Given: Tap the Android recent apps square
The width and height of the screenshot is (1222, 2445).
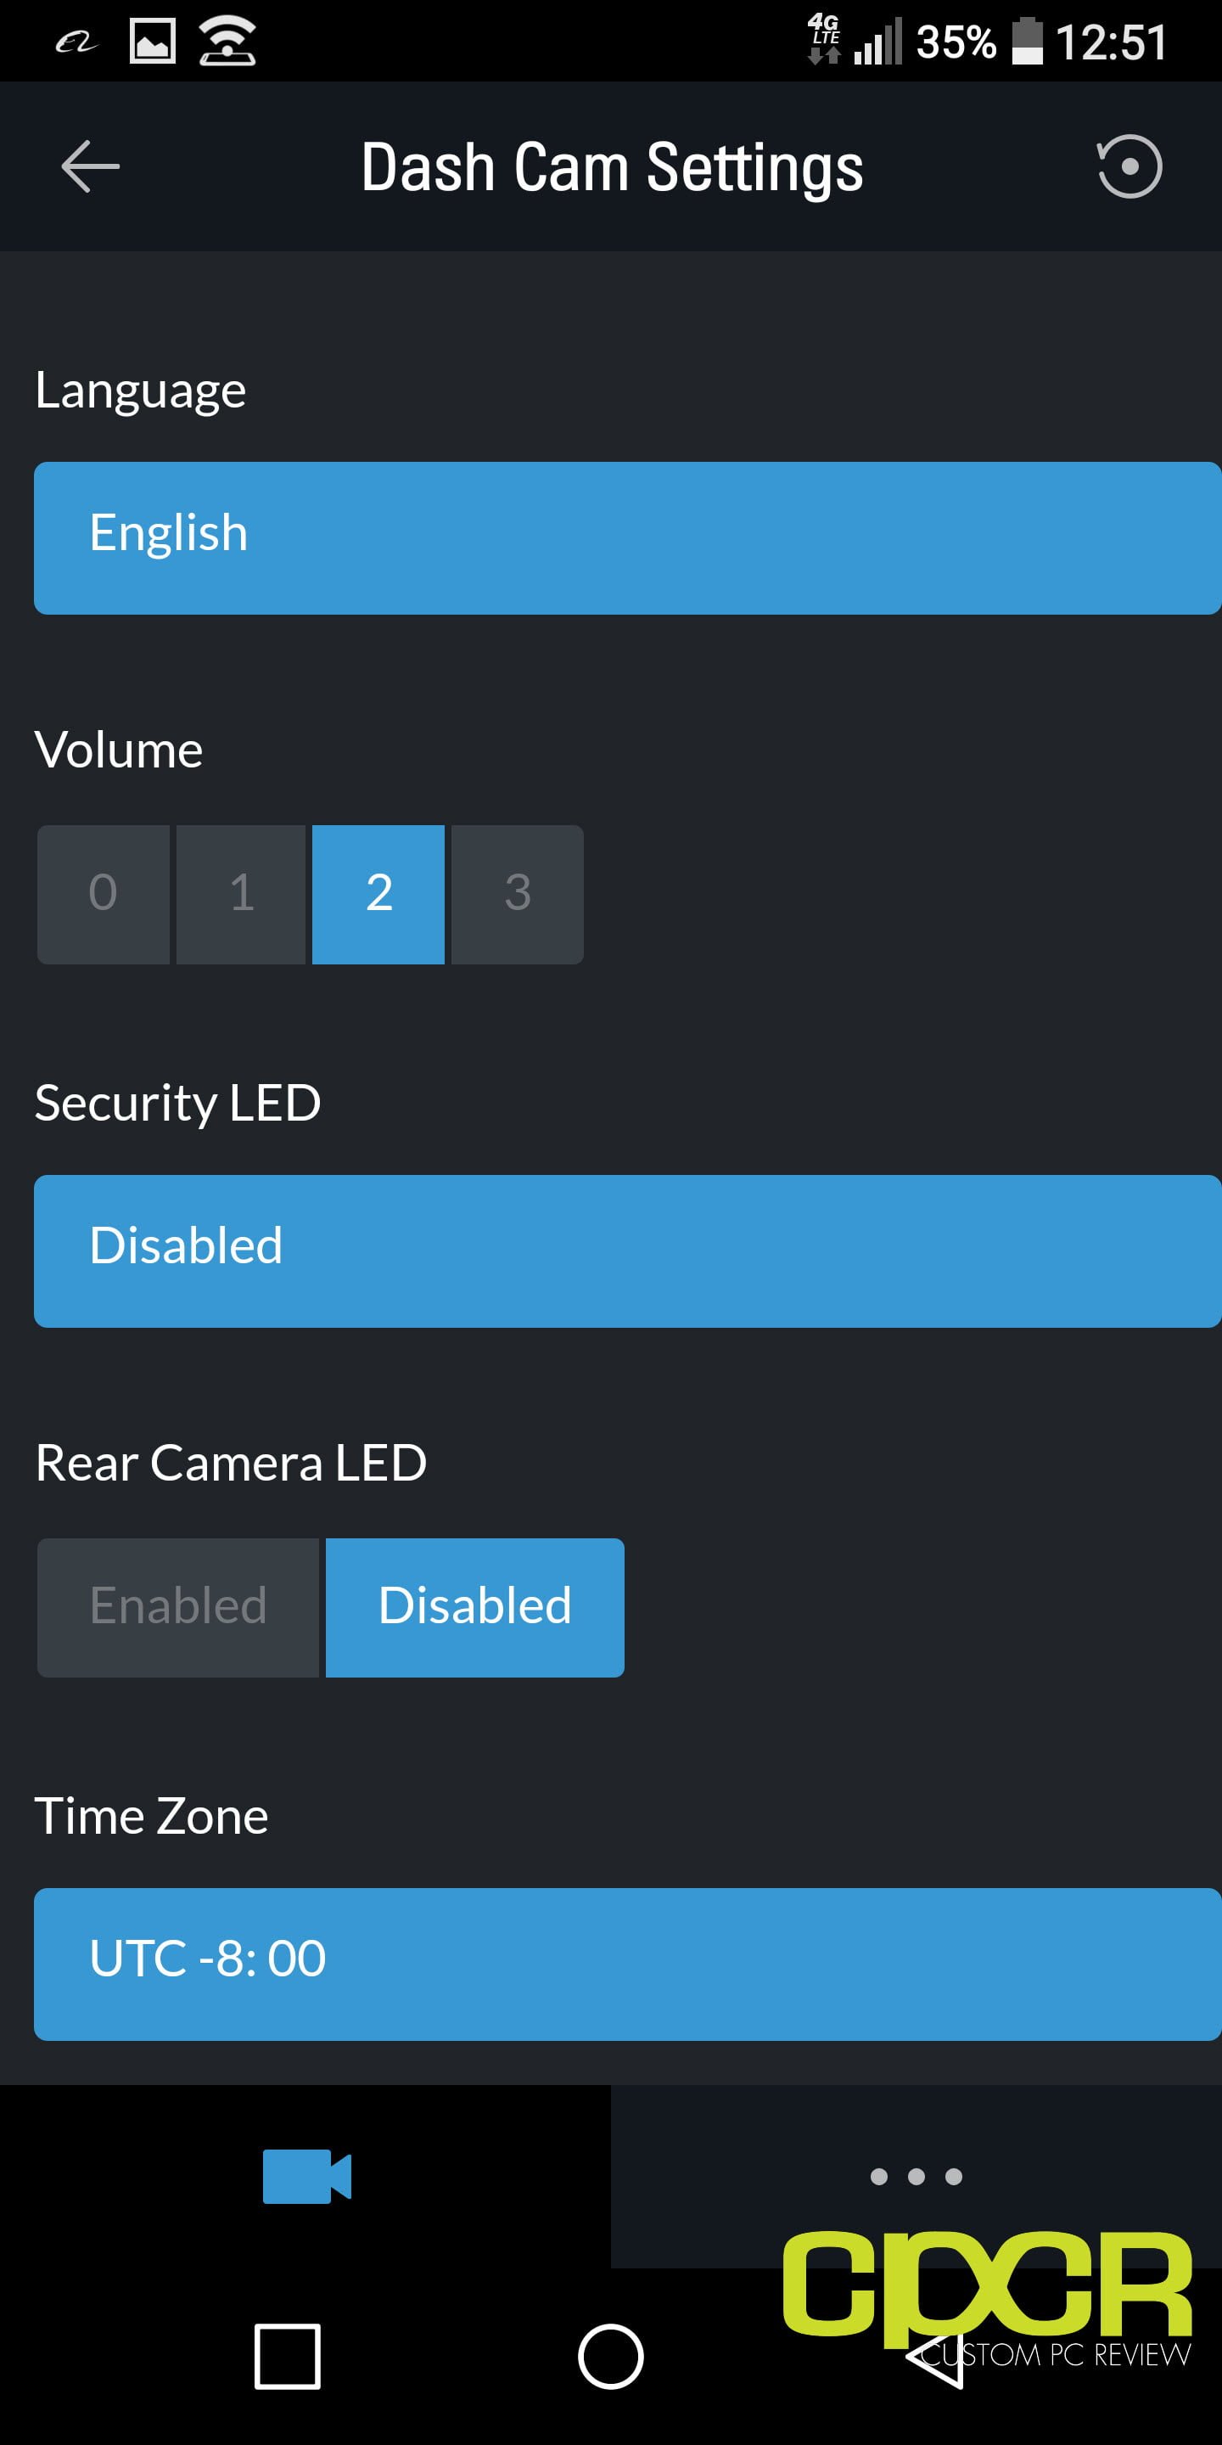Looking at the screenshot, I should (x=287, y=2356).
